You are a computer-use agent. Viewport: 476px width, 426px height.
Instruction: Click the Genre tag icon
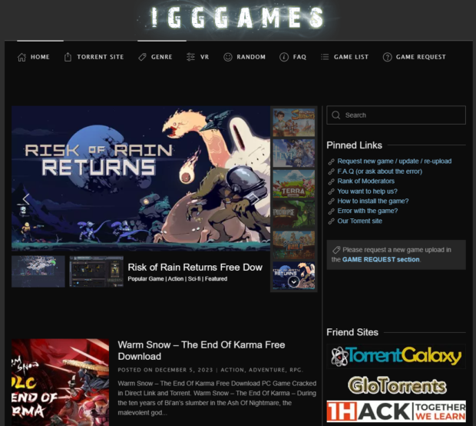pos(142,57)
